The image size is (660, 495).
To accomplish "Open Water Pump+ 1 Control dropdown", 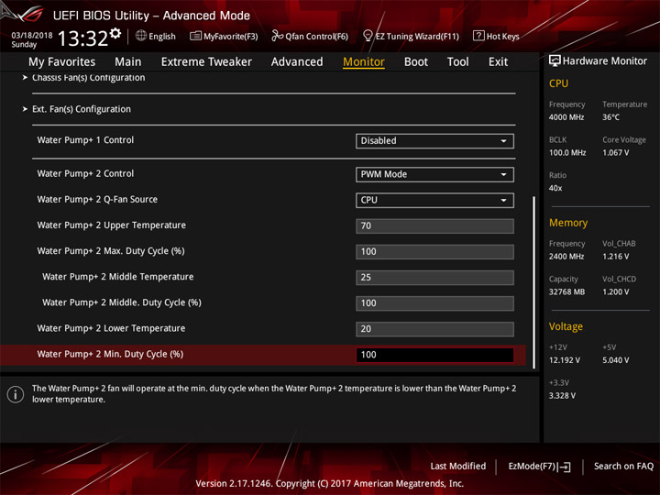I will point(434,141).
